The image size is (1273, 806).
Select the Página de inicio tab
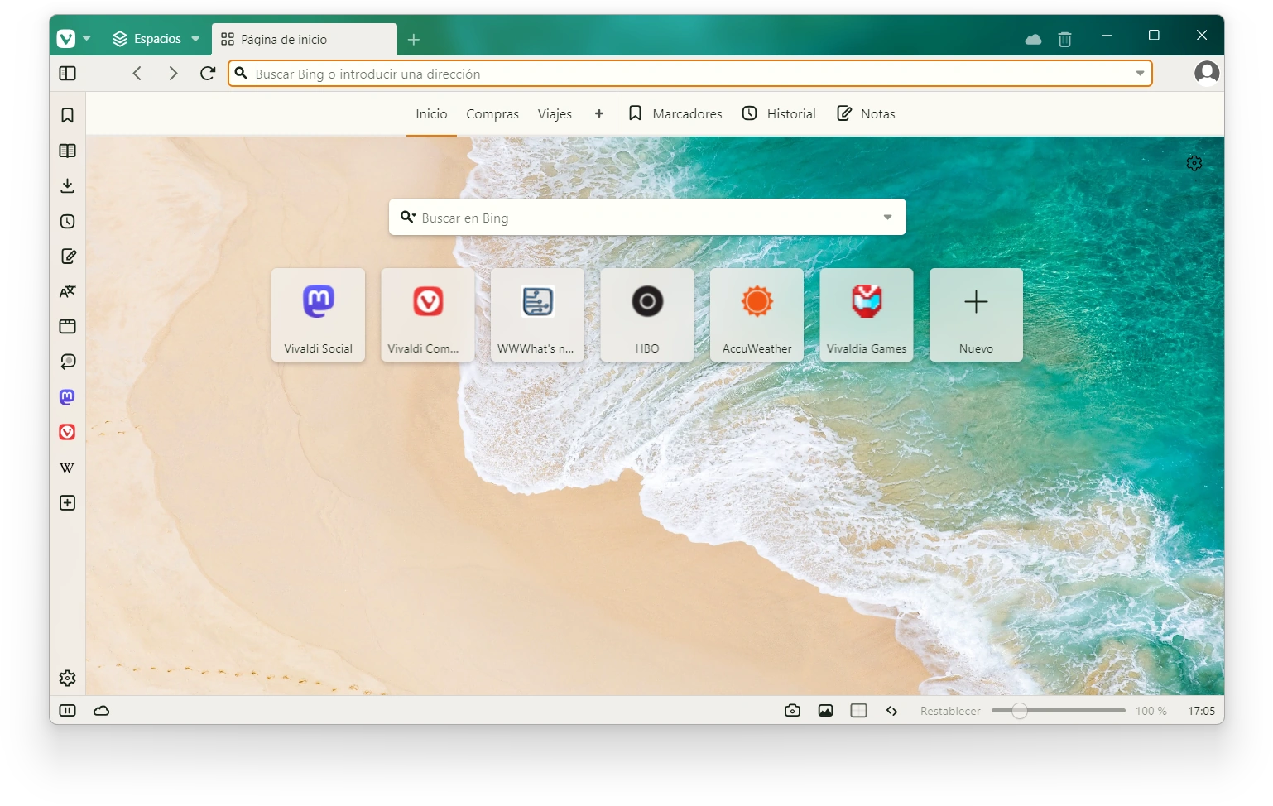304,40
